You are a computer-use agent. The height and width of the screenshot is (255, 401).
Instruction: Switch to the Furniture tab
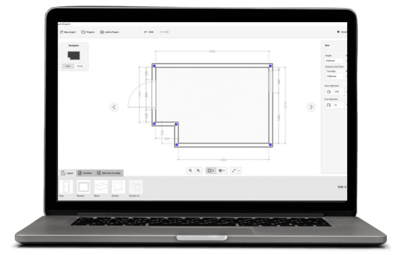click(x=85, y=173)
